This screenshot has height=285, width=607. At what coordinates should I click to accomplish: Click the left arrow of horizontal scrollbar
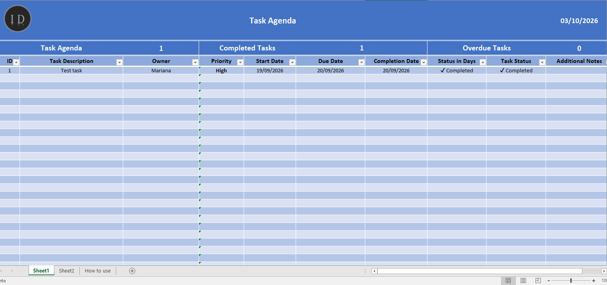pyautogui.click(x=374, y=271)
